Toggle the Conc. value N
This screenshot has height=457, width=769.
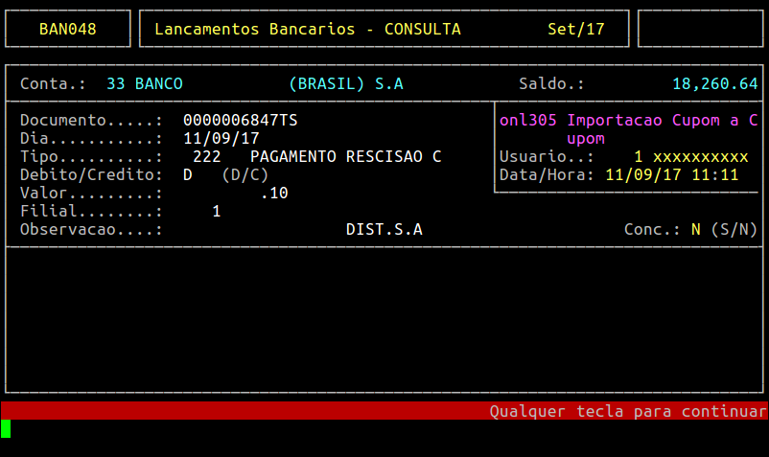point(695,229)
